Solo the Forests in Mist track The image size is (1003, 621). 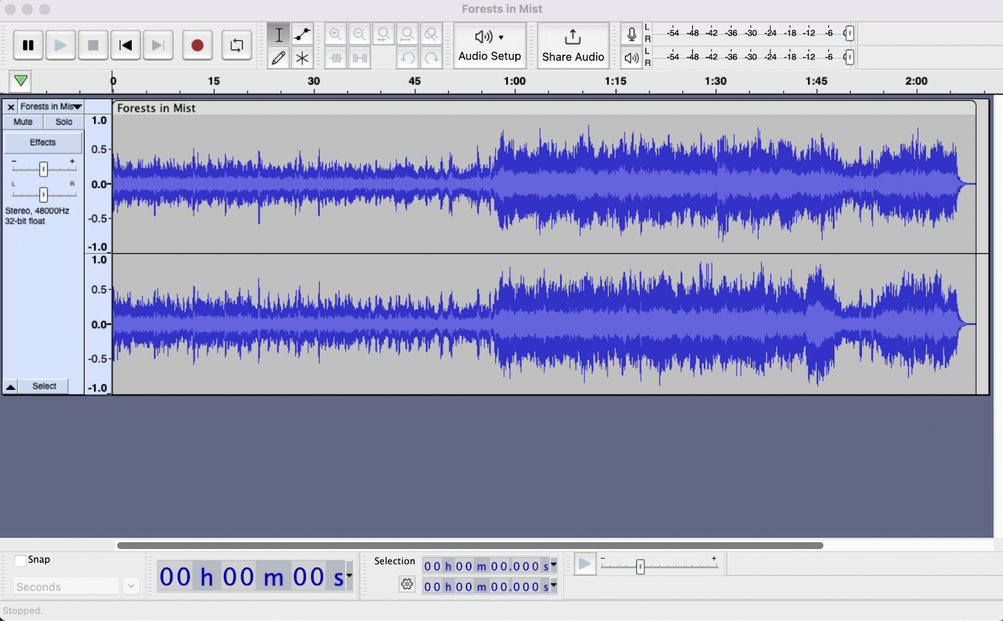(63, 122)
